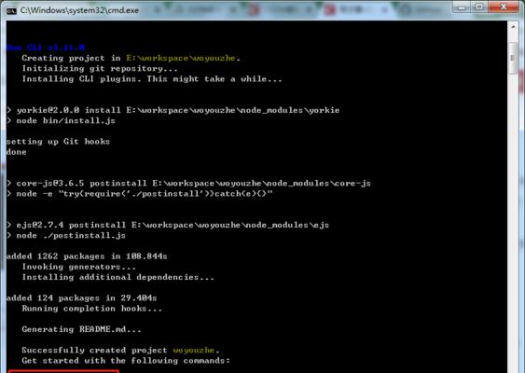Viewport: 525px width, 373px height.
Task: Click 'setting up Git hooks' text
Action: tap(58, 142)
